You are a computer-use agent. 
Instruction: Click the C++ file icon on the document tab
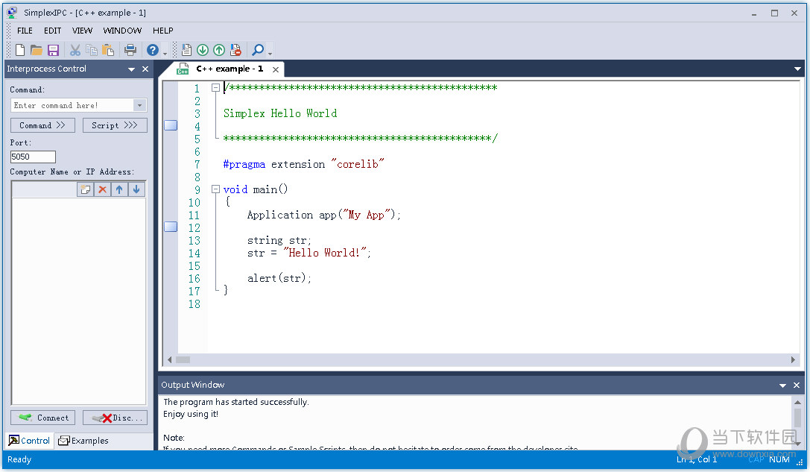pos(183,69)
